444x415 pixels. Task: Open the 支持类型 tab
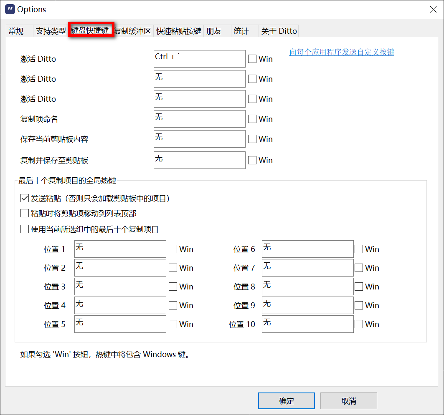(x=51, y=31)
